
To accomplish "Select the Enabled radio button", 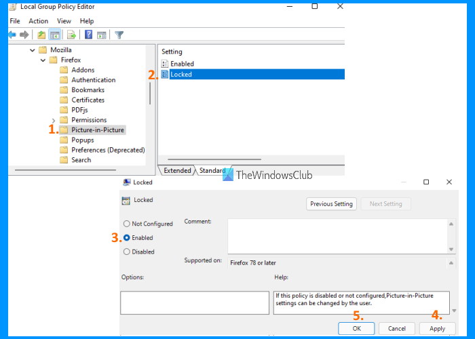I will 127,237.
